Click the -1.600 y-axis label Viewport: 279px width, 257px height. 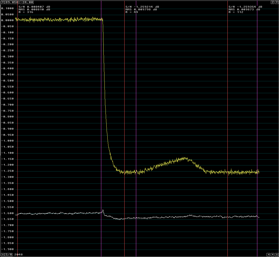click(x=7, y=213)
